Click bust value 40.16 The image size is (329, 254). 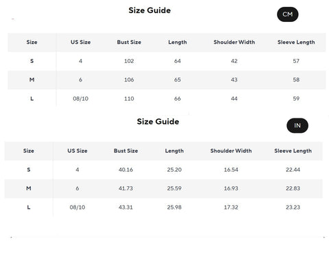tap(125, 170)
